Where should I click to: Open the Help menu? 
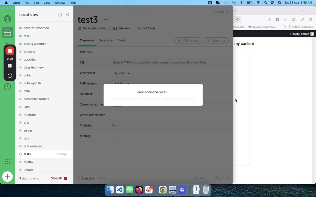pos(72,3)
